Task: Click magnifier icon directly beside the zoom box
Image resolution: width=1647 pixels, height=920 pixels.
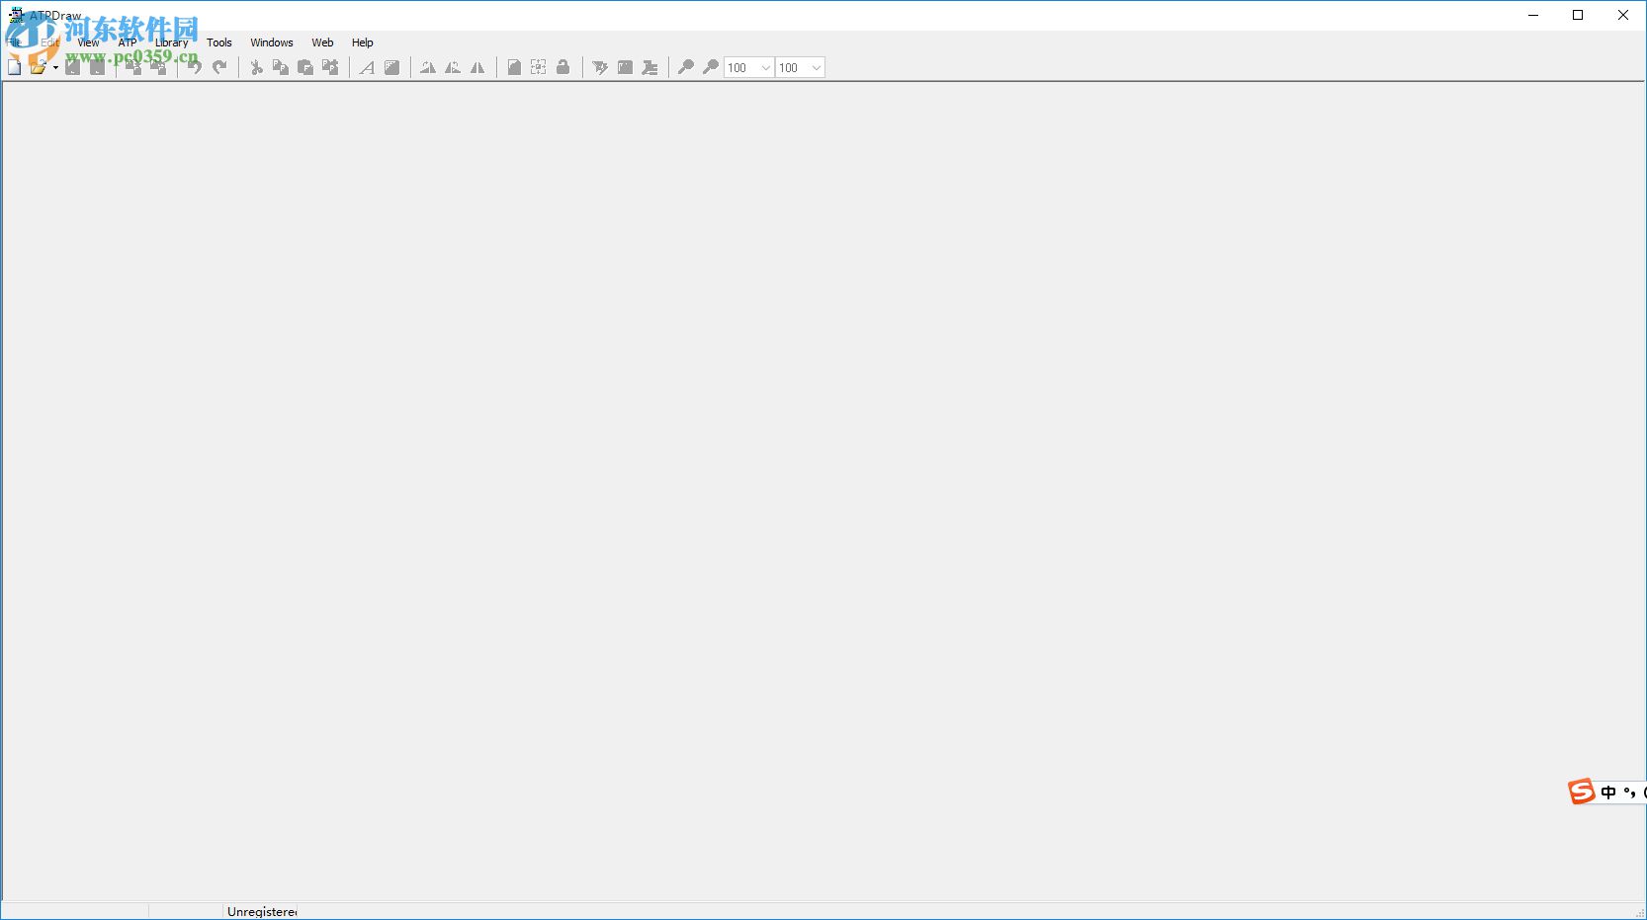Action: 711,67
